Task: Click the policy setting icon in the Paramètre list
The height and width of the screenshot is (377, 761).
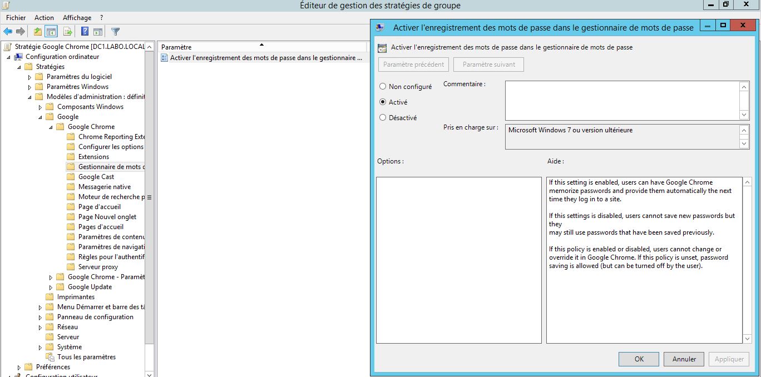Action: [164, 57]
